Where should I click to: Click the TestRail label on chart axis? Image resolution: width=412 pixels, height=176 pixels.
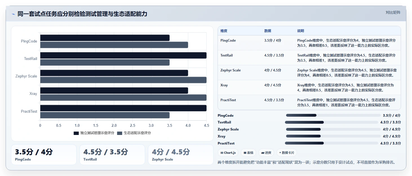click(30, 59)
